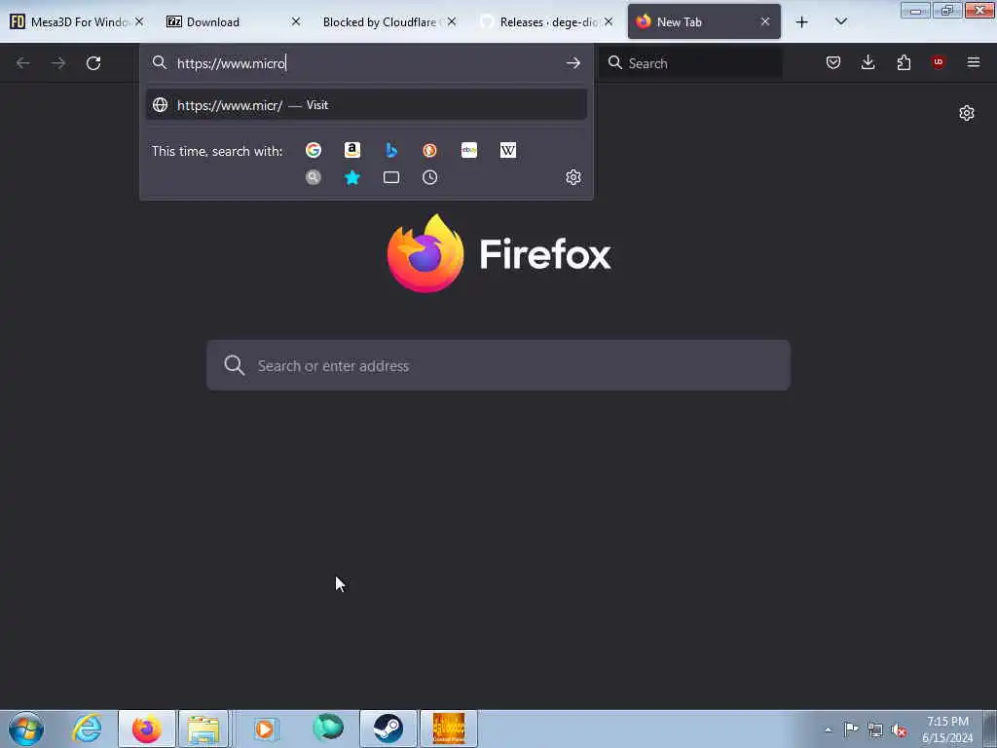Focus the Search or enter address field

click(498, 365)
